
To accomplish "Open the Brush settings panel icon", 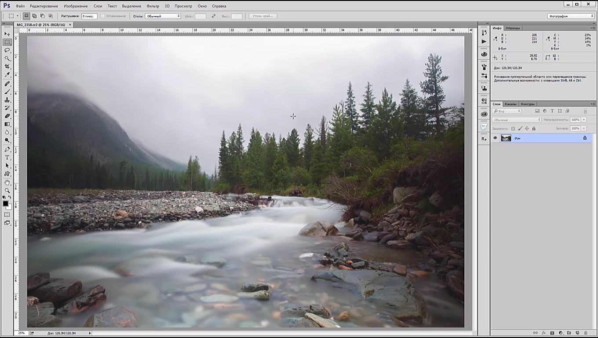I will [484, 76].
